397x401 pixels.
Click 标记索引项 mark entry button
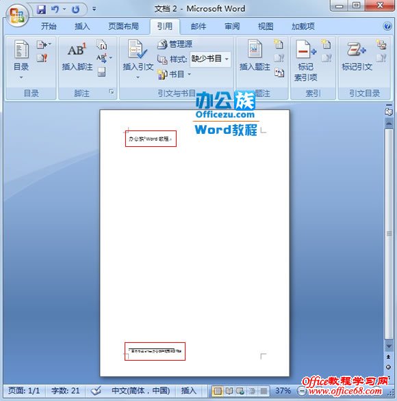306,61
